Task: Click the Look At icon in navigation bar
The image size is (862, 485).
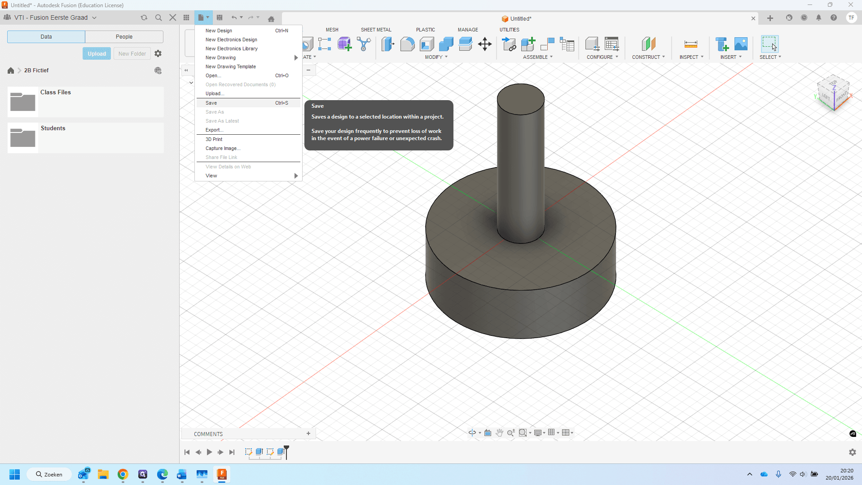Action: [x=488, y=432]
